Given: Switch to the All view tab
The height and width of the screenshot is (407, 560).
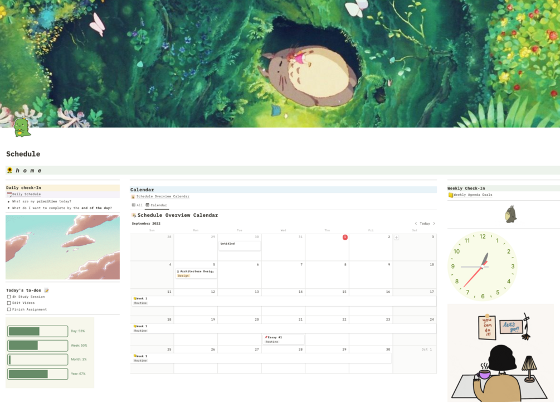Looking at the screenshot, I should point(137,205).
